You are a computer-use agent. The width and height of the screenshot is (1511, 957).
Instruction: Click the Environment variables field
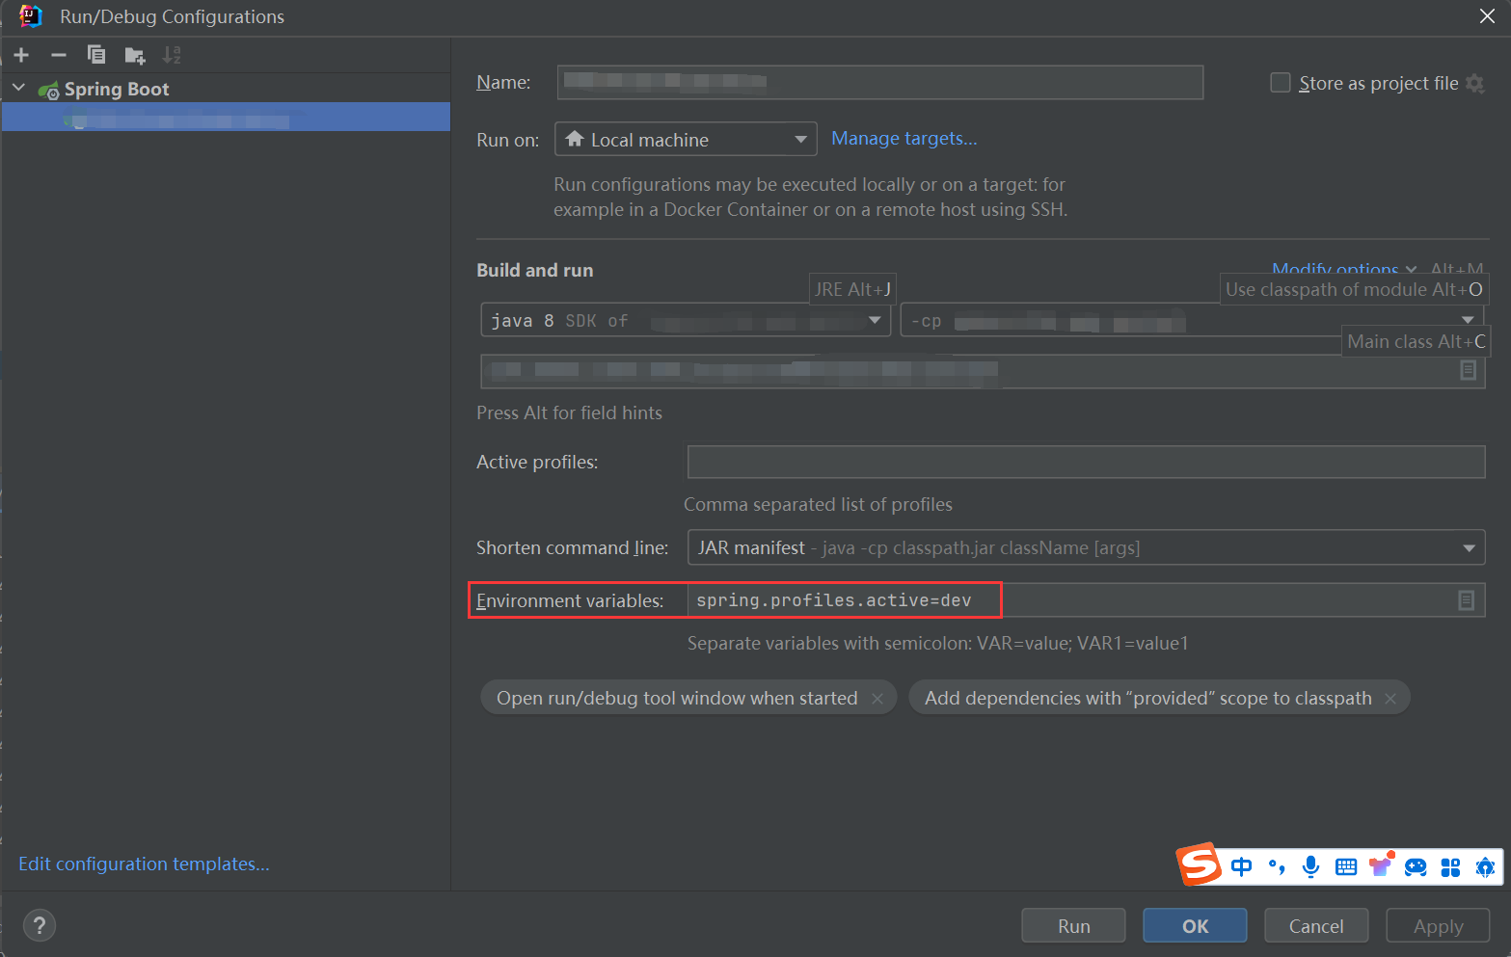[1086, 600]
